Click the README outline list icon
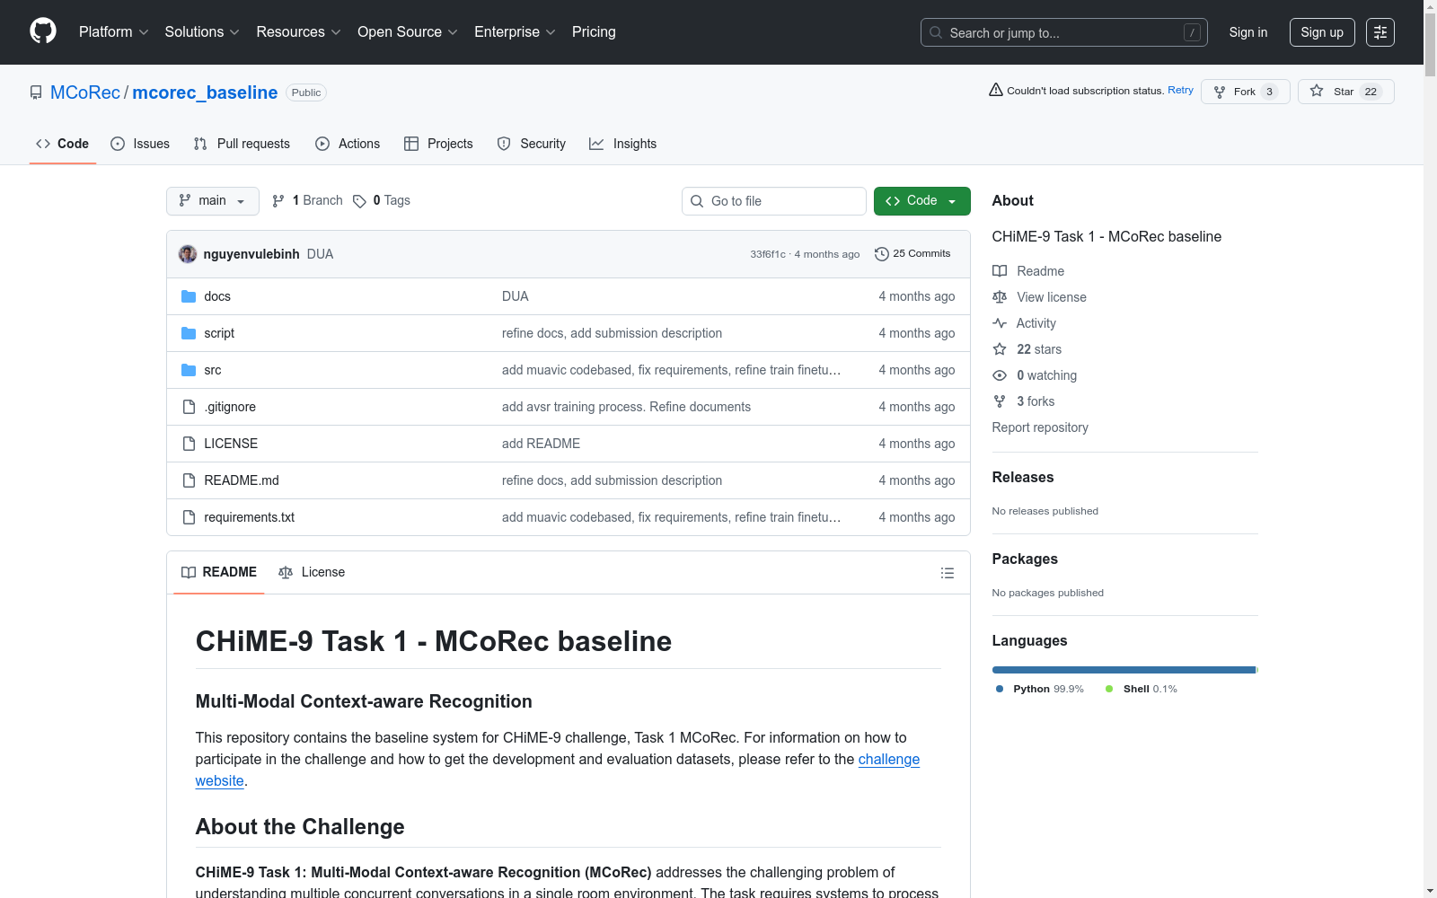This screenshot has width=1437, height=898. click(947, 573)
